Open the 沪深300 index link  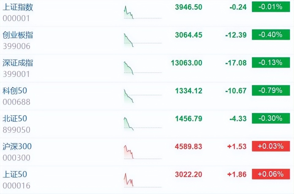coord(17,146)
